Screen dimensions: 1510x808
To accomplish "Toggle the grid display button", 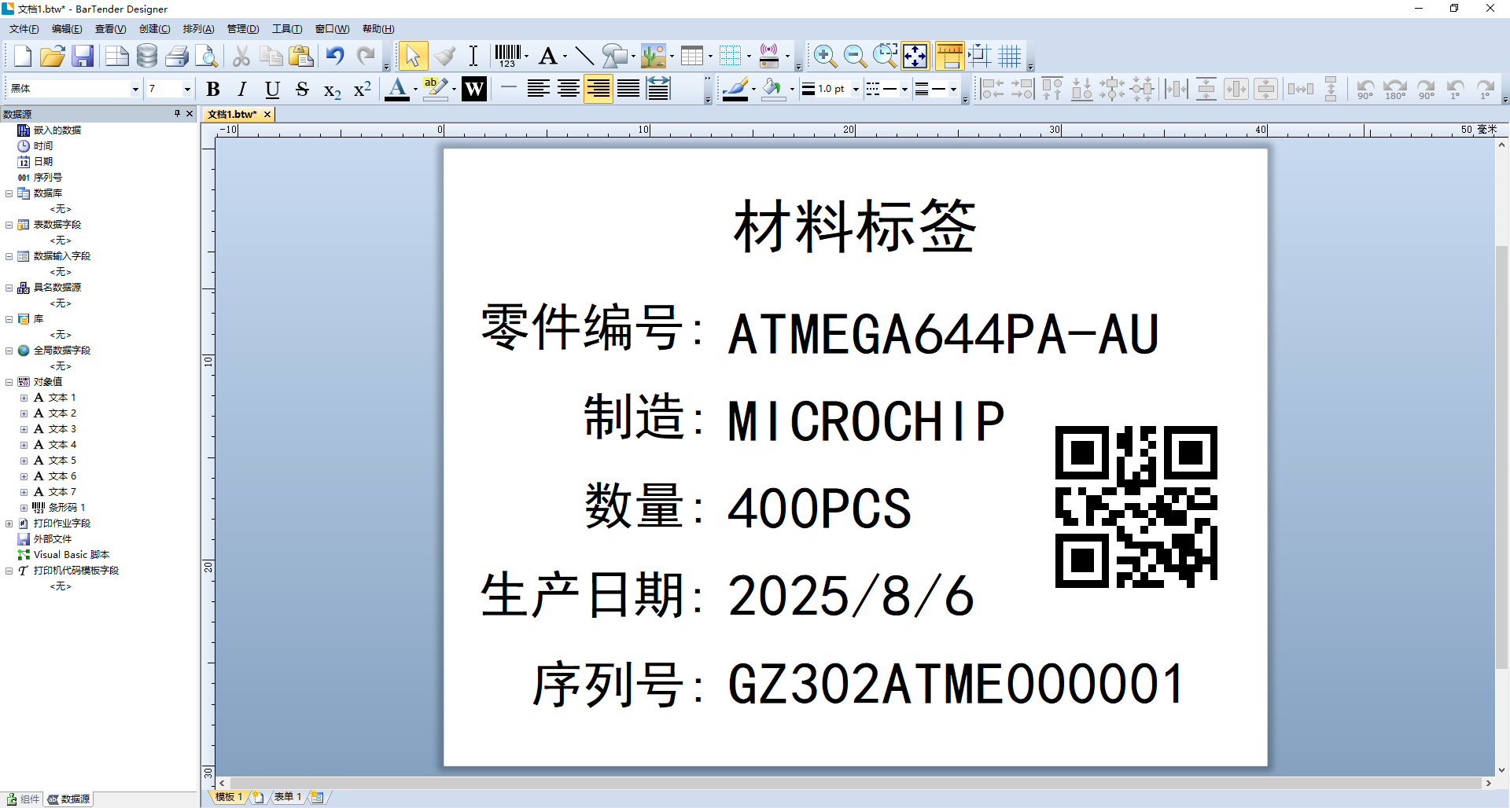I will (1009, 56).
